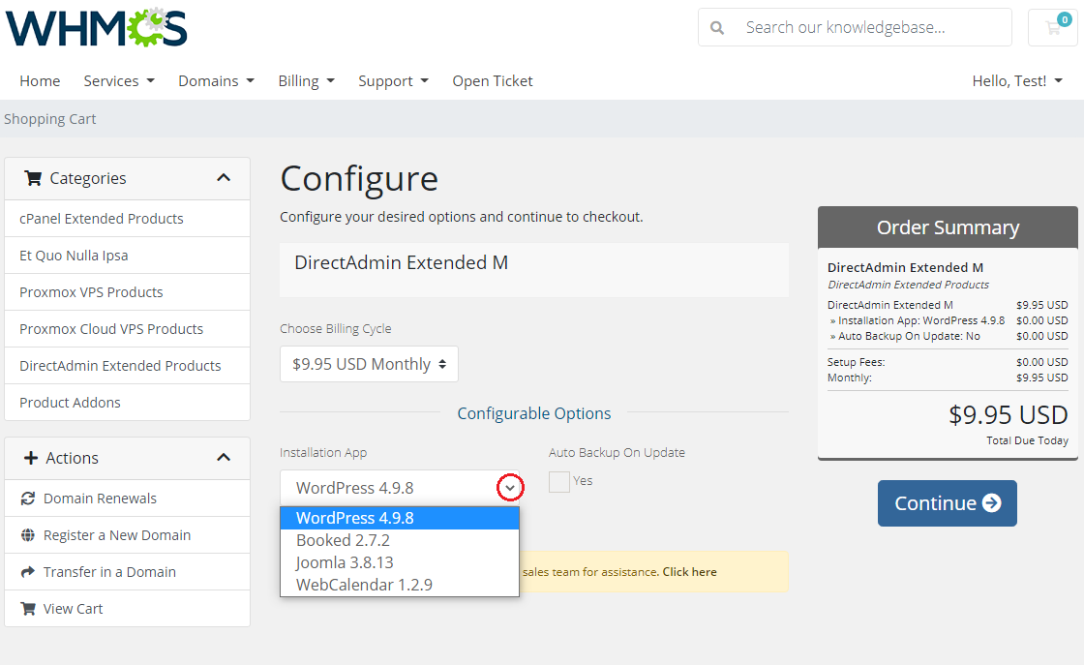Open the Services menu

pos(119,81)
